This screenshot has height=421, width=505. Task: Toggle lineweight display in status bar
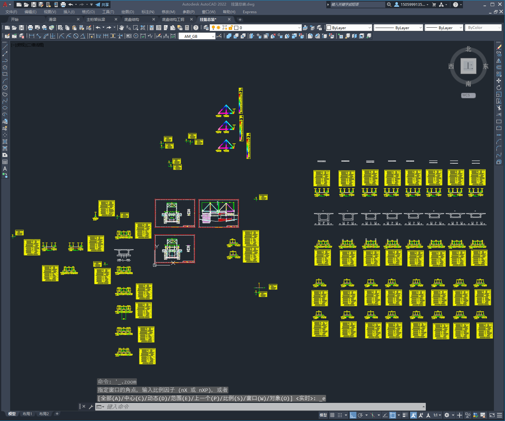coord(405,415)
